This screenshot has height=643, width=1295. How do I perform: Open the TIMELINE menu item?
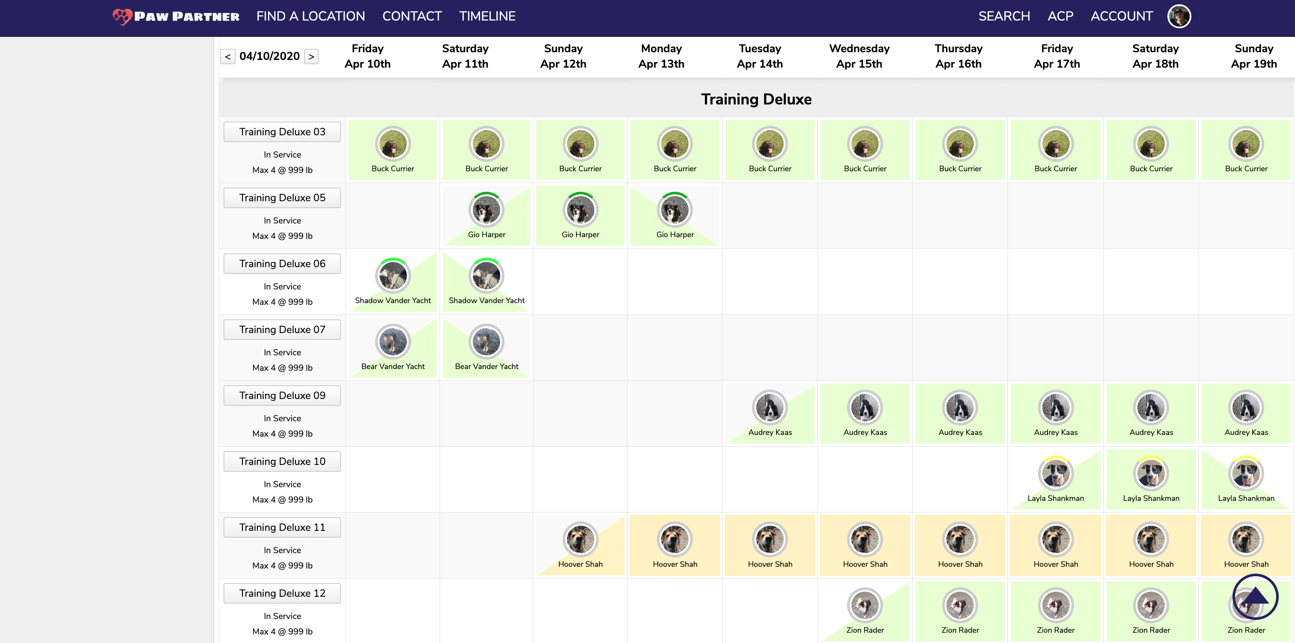(x=486, y=16)
